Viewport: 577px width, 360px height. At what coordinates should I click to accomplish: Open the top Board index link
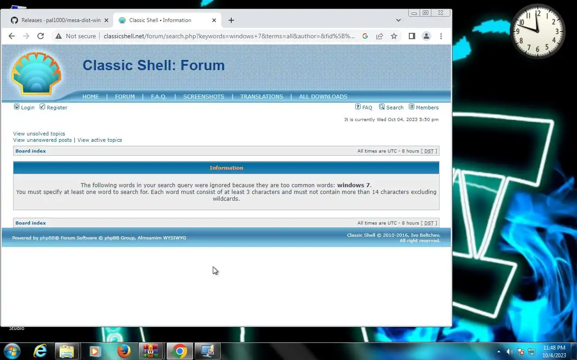31,151
